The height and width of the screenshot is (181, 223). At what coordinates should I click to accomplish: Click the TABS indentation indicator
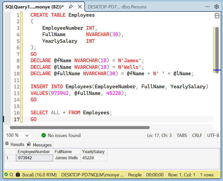[x=182, y=135]
